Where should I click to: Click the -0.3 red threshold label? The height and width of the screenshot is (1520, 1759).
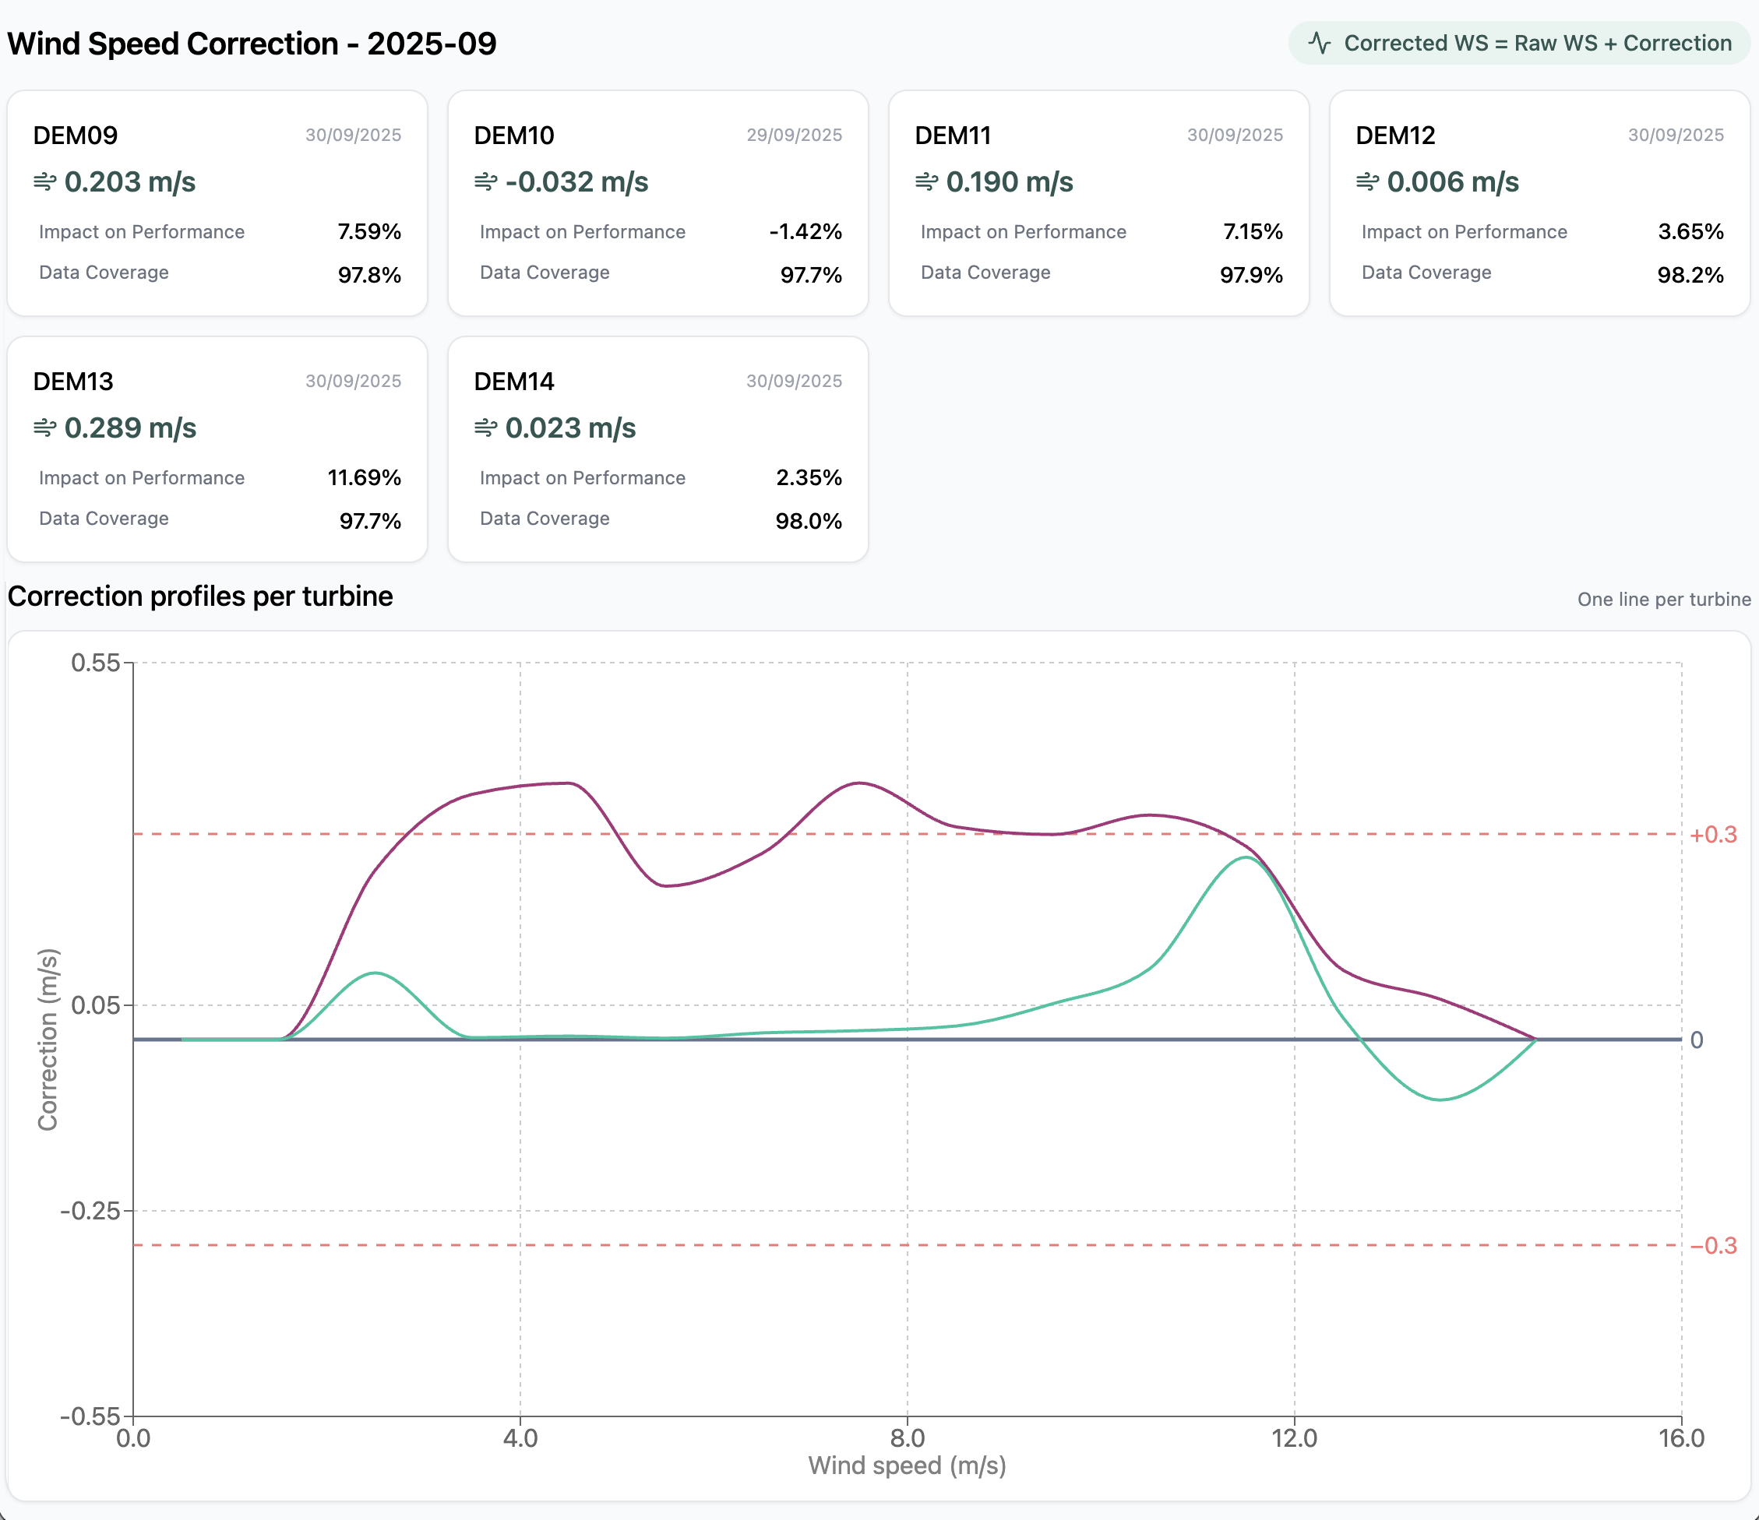click(1712, 1246)
